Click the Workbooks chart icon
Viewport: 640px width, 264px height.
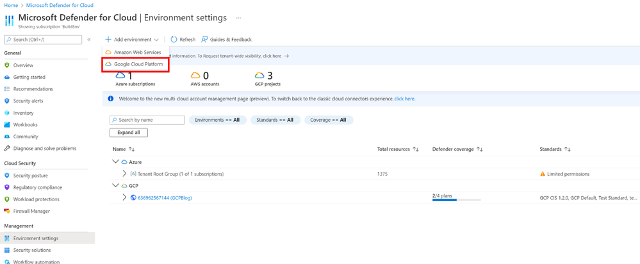click(x=6, y=125)
